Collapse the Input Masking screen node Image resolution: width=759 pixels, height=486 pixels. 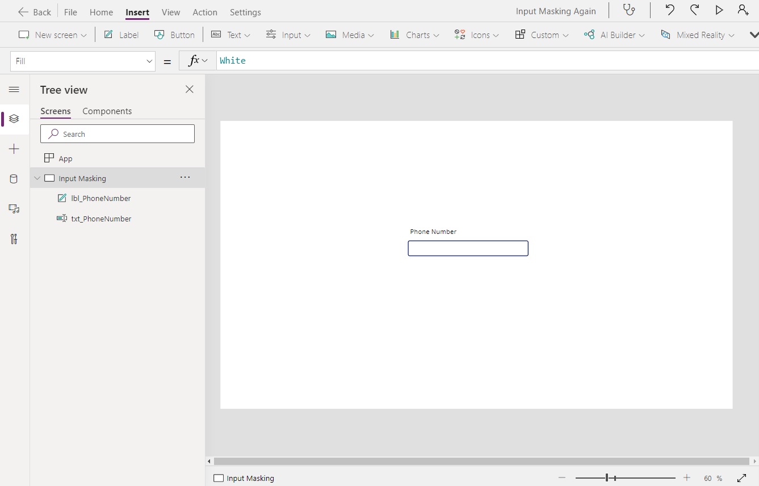[37, 178]
